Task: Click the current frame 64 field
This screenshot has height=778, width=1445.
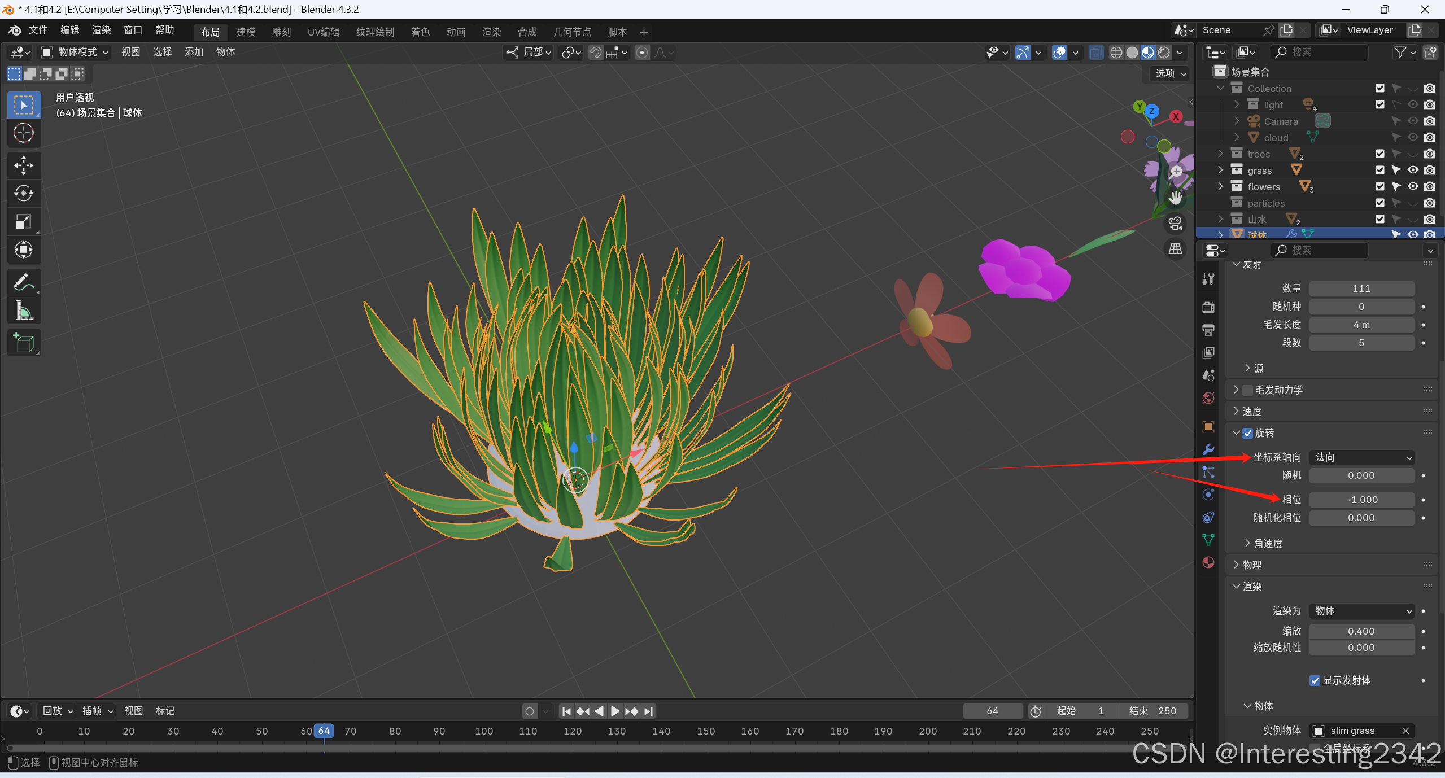Action: (992, 711)
